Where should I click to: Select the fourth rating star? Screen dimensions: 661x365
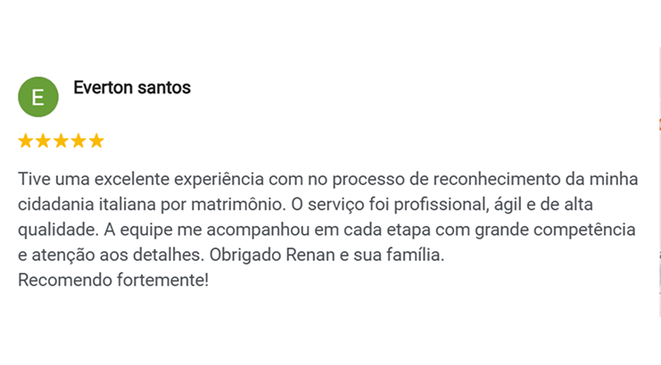click(x=78, y=141)
